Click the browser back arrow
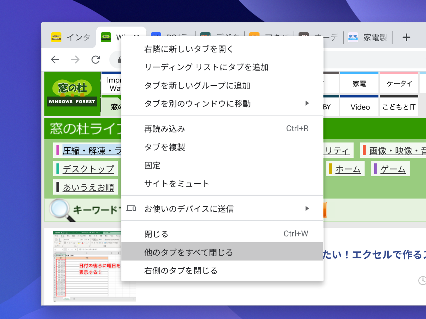 tap(55, 60)
